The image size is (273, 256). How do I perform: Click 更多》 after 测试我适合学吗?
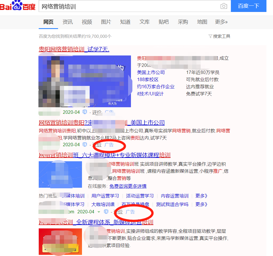pyautogui.click(x=201, y=204)
